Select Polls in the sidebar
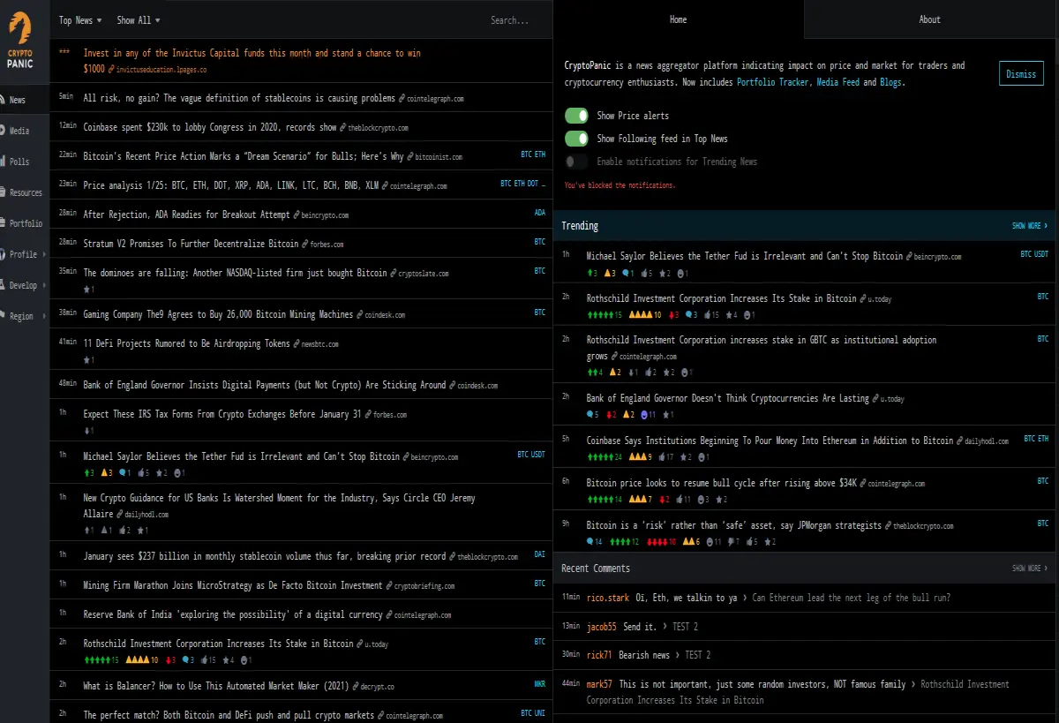The height and width of the screenshot is (723, 1059). pyautogui.click(x=24, y=162)
